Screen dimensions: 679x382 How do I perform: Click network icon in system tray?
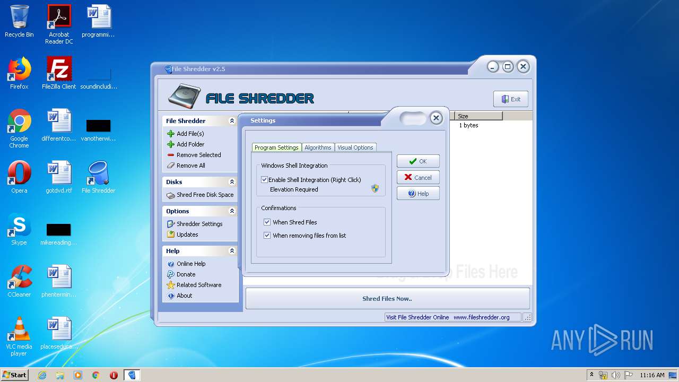[603, 375]
